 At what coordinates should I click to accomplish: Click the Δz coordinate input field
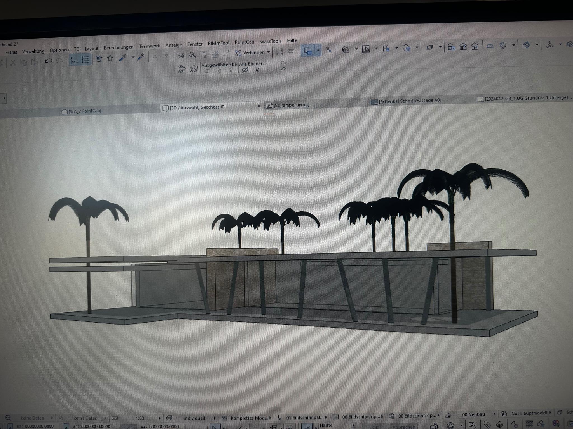(164, 426)
